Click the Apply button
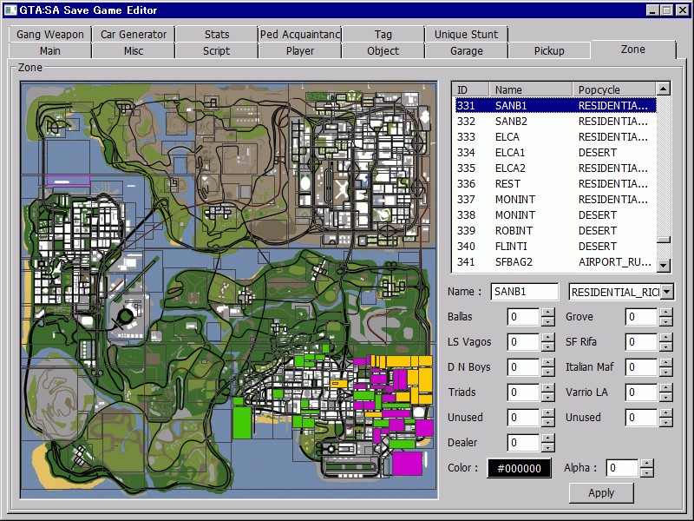Screen dimensions: 694x521 click(601, 492)
